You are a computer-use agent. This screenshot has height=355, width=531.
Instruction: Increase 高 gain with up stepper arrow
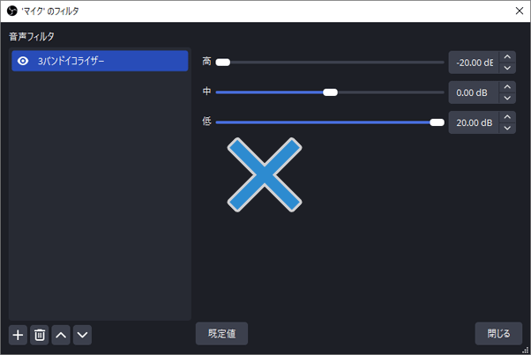click(507, 56)
